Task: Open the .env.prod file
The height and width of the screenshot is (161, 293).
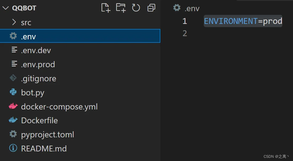Action: 80,64
